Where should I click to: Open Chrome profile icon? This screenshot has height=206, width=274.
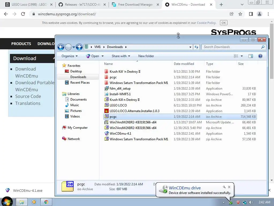click(260, 14)
